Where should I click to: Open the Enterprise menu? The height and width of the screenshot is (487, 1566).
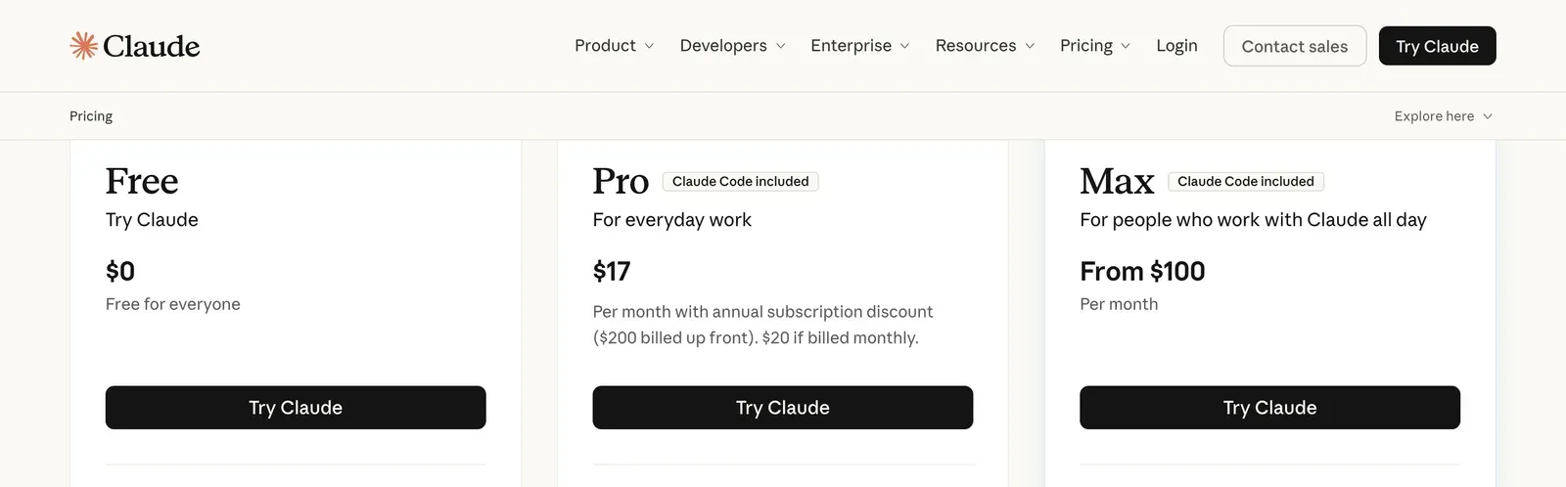(860, 46)
